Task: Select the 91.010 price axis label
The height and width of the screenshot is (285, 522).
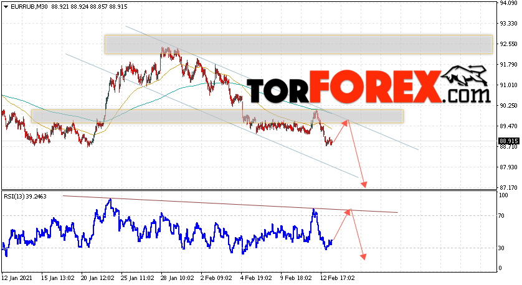Action: tap(508, 85)
